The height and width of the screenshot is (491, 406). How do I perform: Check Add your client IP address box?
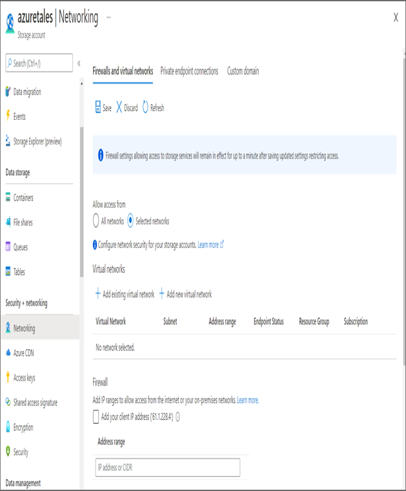click(96, 417)
